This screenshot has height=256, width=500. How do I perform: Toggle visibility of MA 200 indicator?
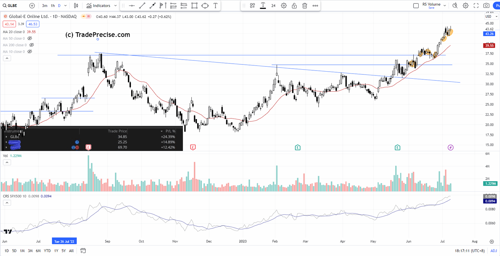click(x=31, y=45)
